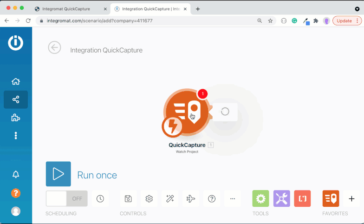
Task: Open notifications bell icon
Action: 16,174
